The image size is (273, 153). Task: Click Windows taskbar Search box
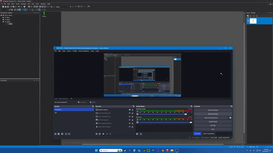click(x=110, y=150)
